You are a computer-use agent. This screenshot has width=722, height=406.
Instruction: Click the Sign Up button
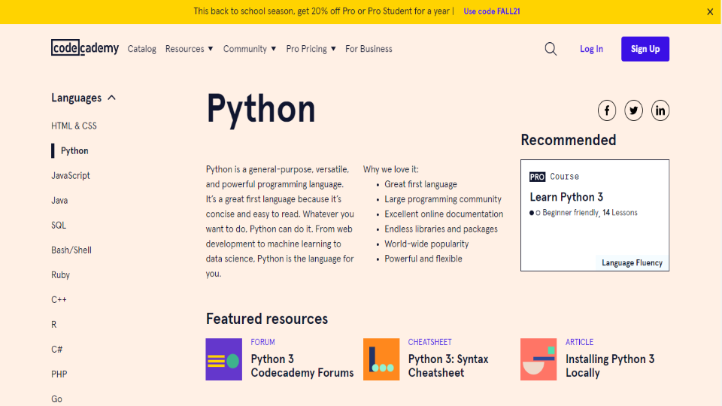[x=645, y=49]
